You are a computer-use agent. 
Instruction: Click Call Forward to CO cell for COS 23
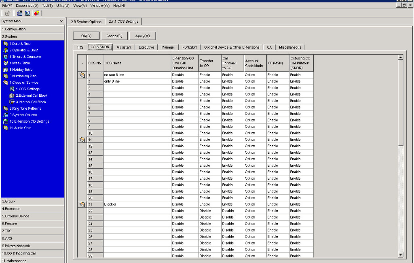(x=232, y=217)
